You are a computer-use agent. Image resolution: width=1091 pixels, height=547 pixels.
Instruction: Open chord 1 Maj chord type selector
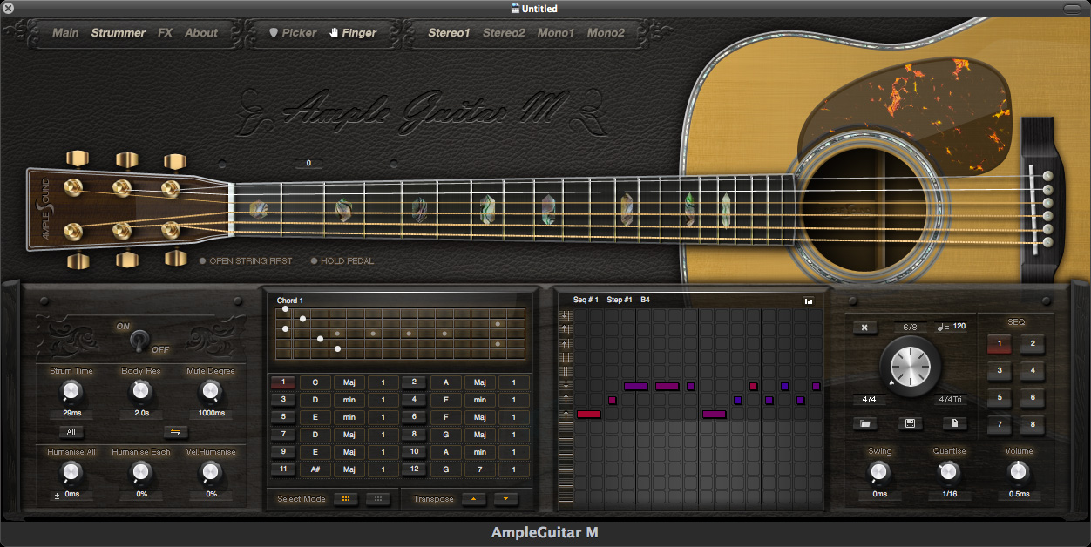point(349,382)
